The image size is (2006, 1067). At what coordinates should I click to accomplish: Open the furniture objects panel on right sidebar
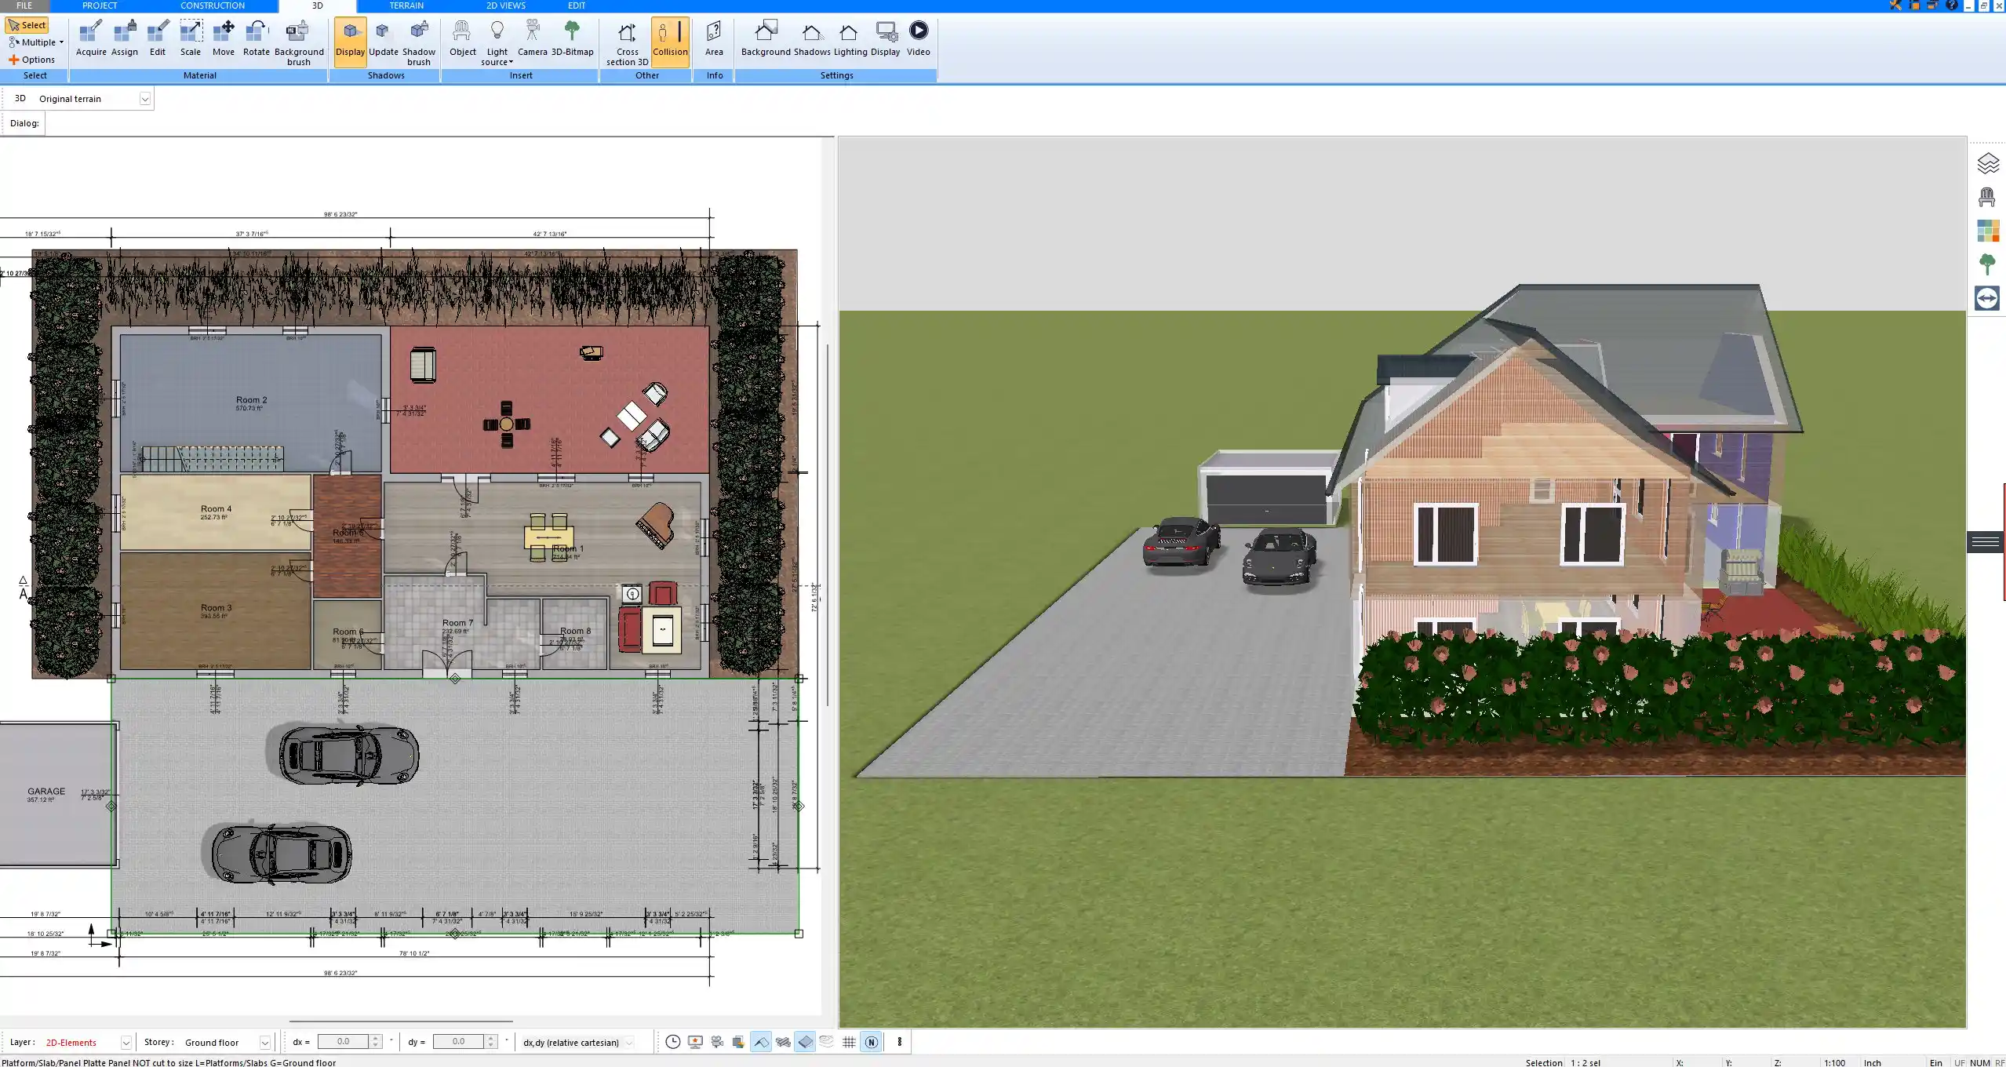[1988, 196]
